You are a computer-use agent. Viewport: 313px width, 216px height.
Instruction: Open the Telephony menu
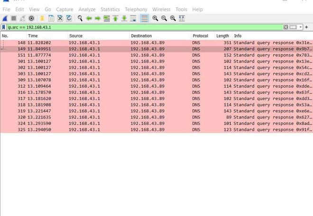pyautogui.click(x=136, y=9)
